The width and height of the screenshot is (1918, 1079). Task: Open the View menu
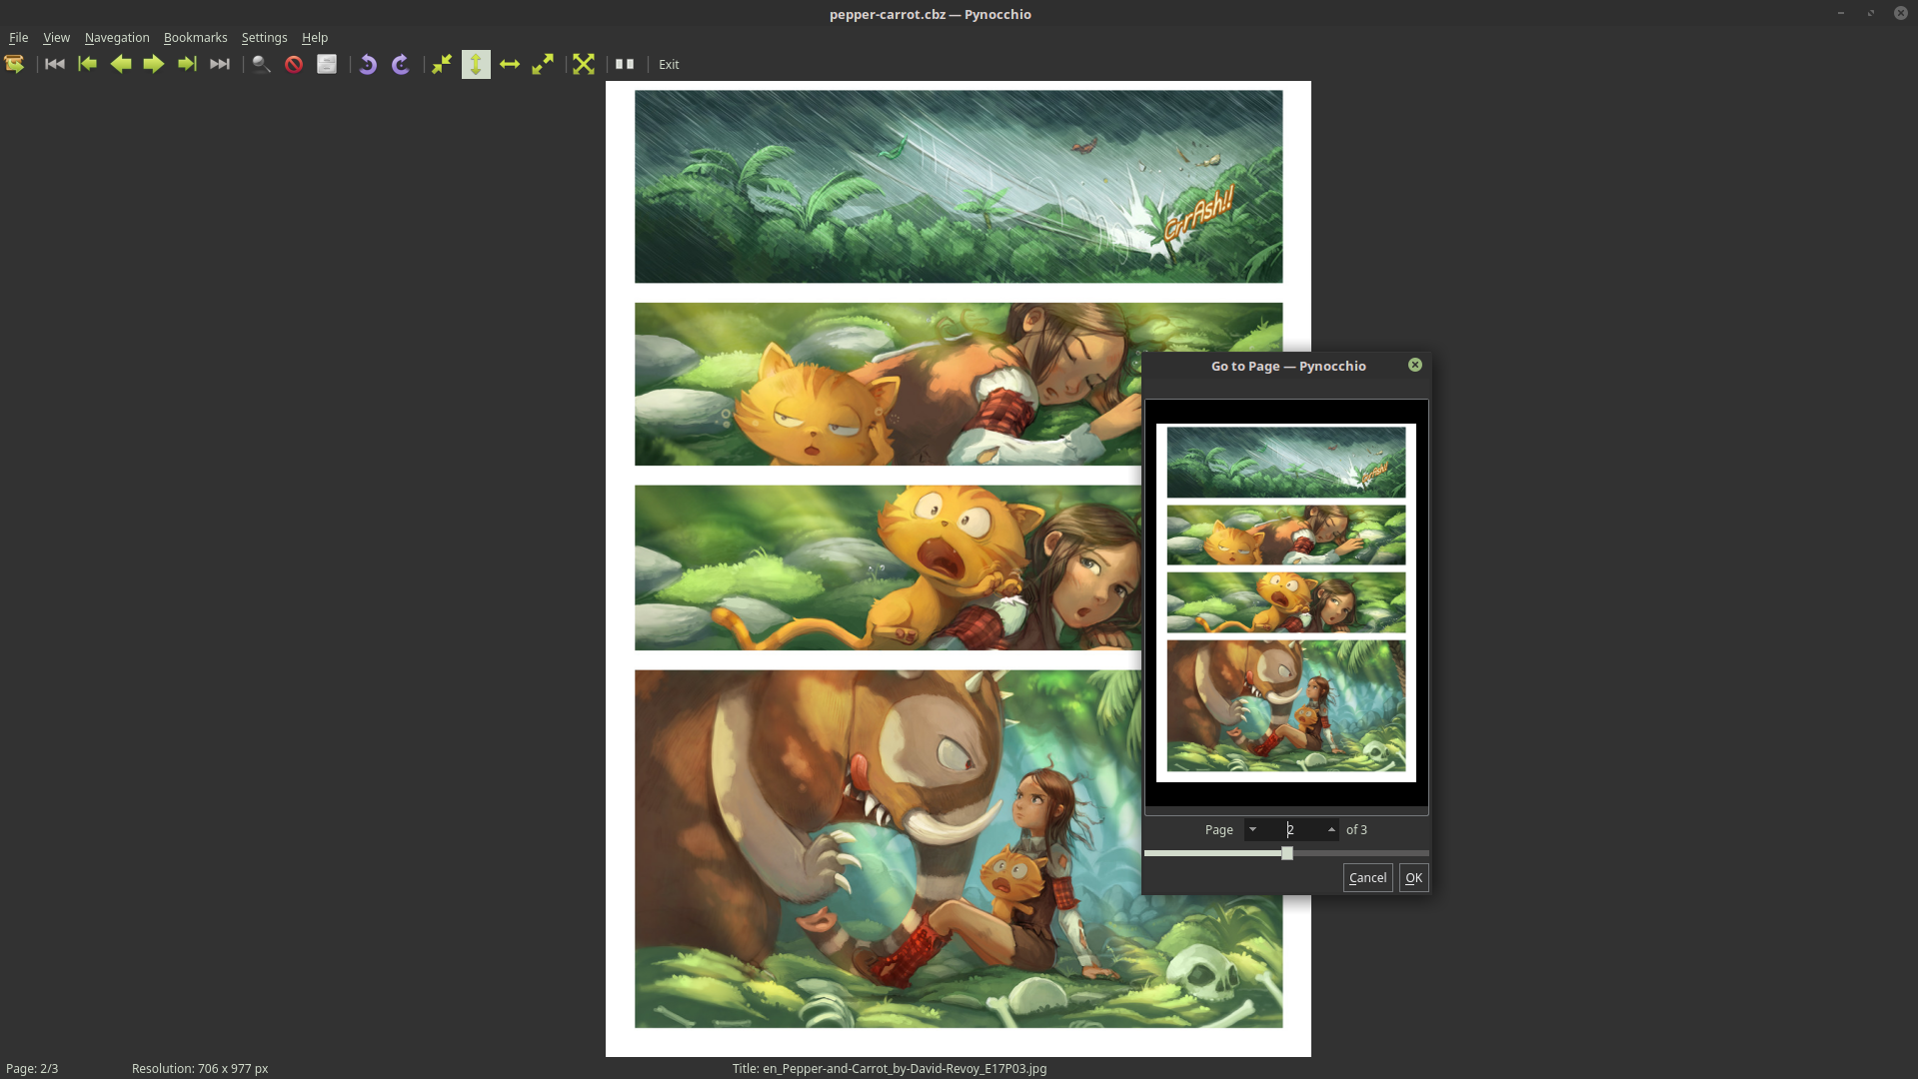(x=56, y=37)
